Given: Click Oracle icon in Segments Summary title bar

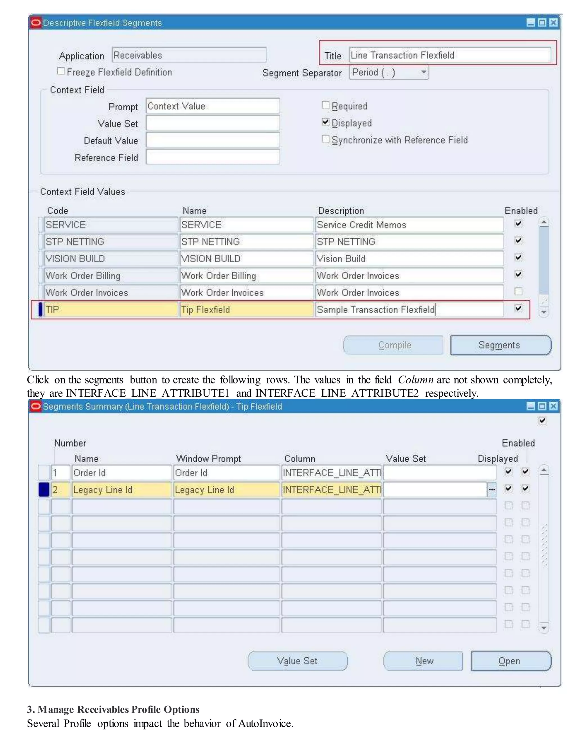Looking at the screenshot, I should [x=35, y=406].
